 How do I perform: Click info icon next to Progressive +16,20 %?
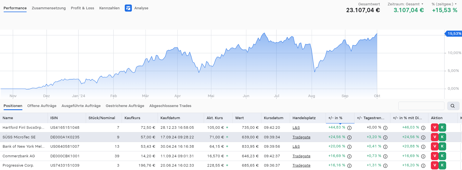coord(423,165)
